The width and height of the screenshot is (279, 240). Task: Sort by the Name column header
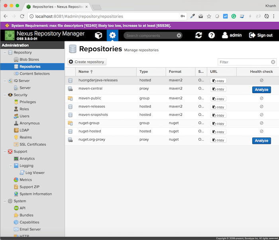tap(106, 71)
